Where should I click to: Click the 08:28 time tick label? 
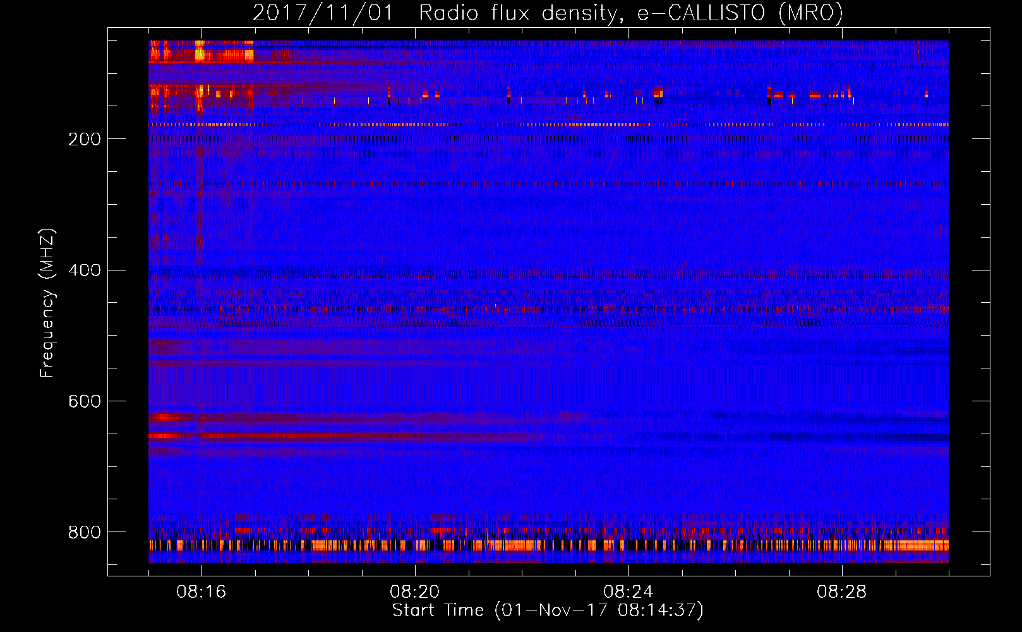(842, 592)
